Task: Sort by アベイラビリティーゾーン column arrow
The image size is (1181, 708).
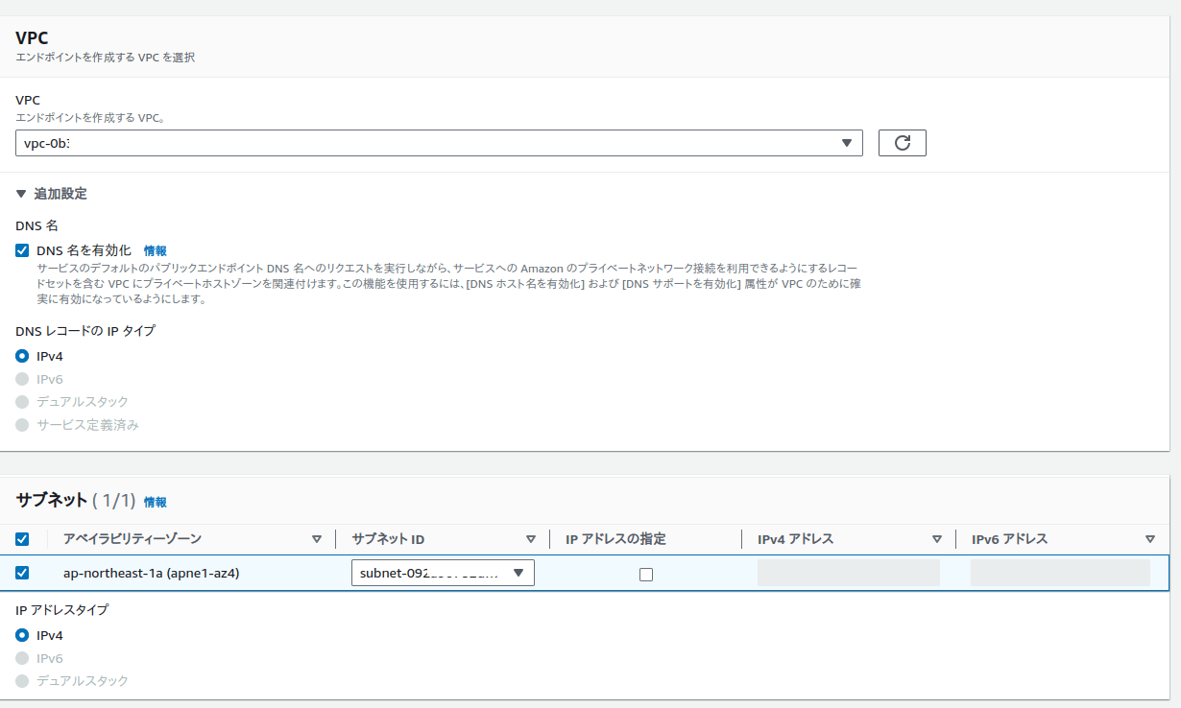Action: point(317,539)
